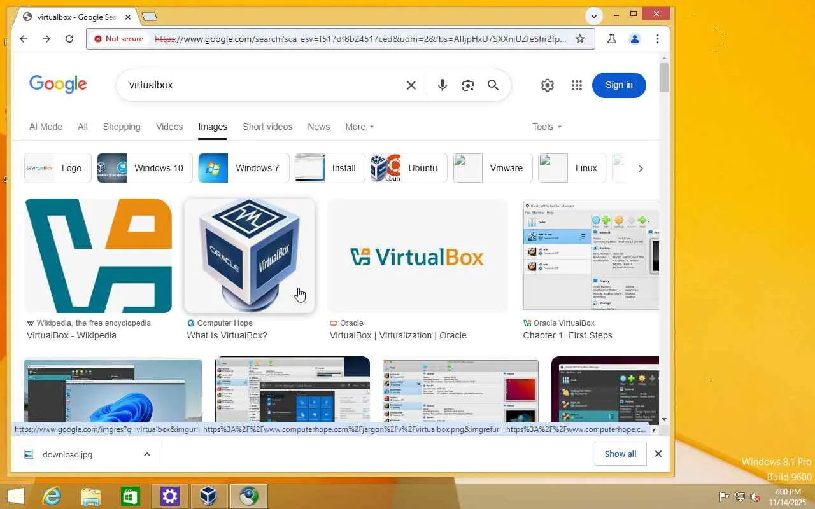The image size is (815, 509).
Task: Filter images by the Windows 7 chip
Action: [x=243, y=168]
